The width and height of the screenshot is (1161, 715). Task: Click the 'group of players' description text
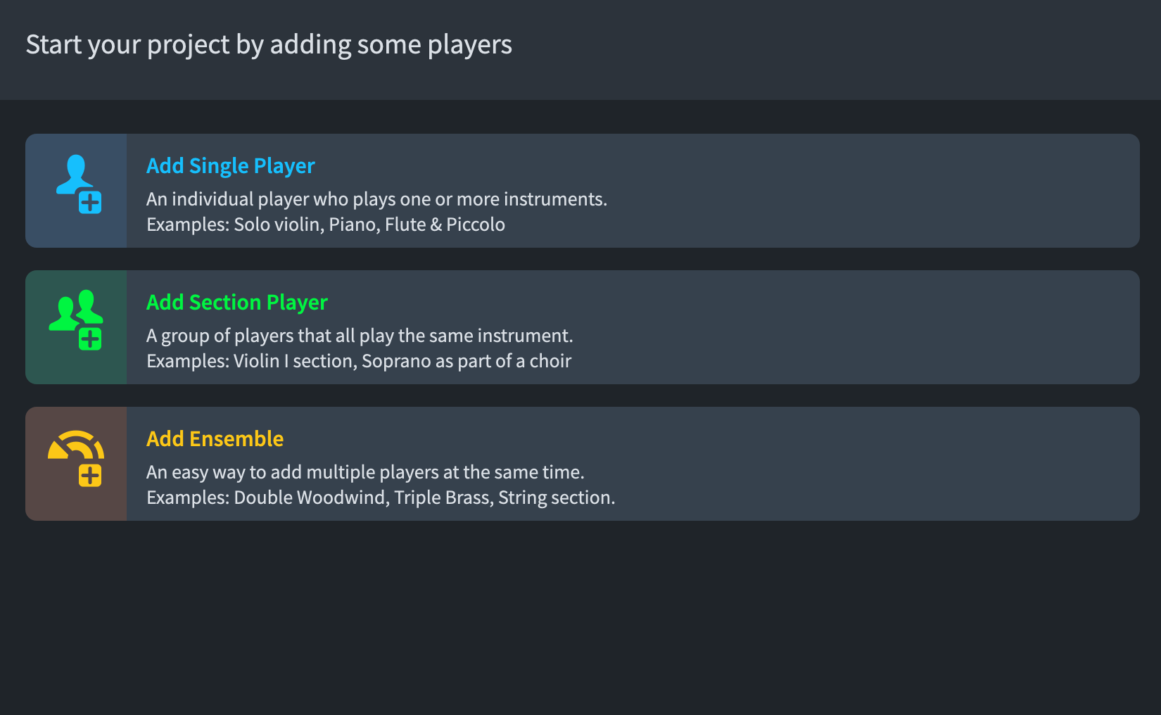coord(360,336)
